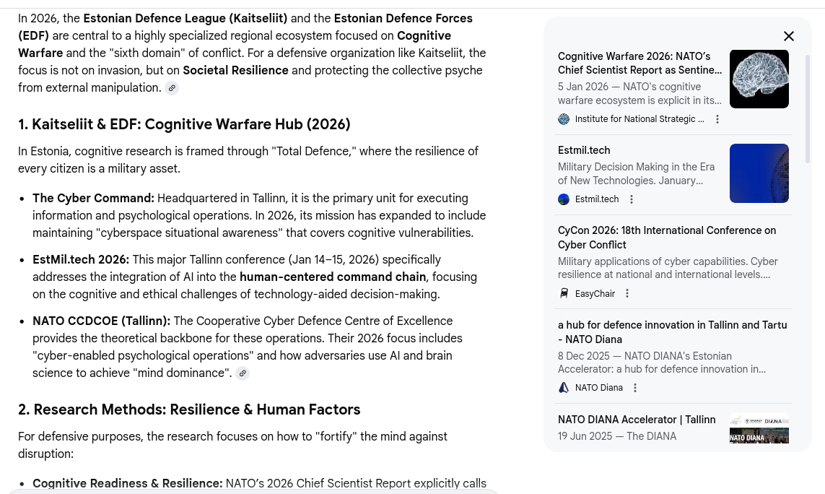The width and height of the screenshot is (825, 494).
Task: Click citation link icon after intro paragraph
Action: coord(172,88)
